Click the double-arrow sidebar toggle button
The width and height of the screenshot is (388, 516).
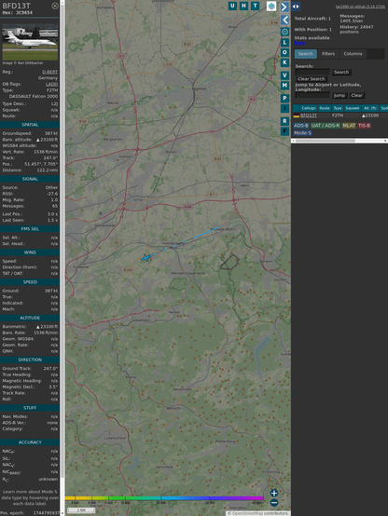click(x=296, y=7)
